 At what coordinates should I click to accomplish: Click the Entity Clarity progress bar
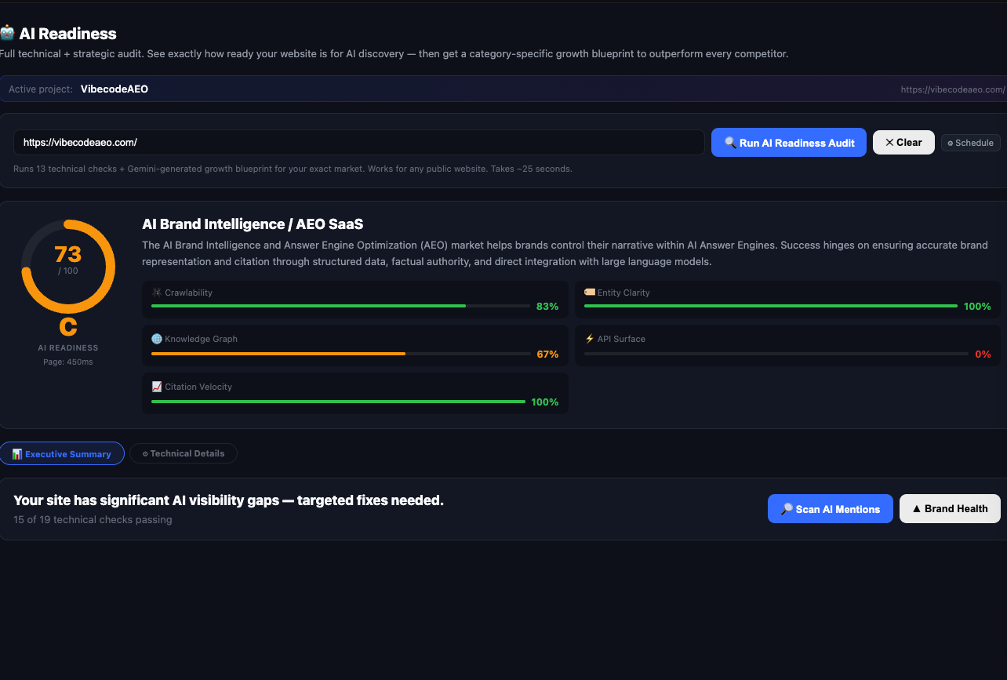771,306
